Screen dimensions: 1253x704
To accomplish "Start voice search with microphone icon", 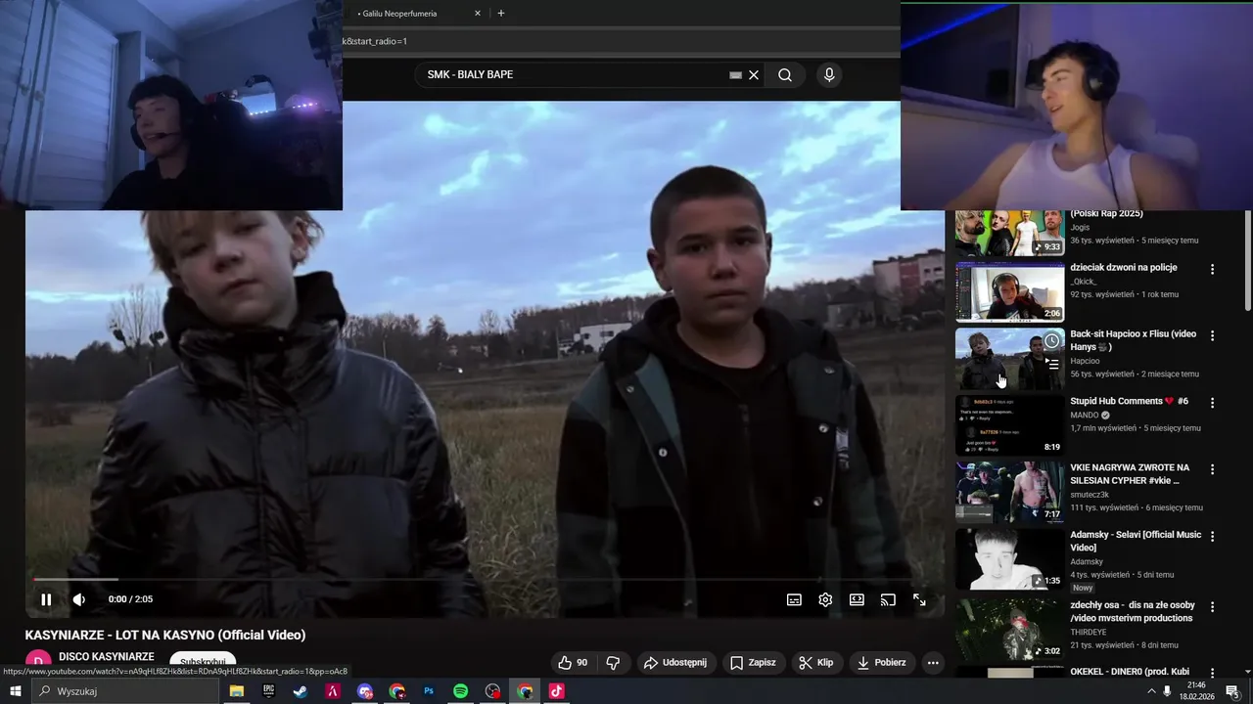I will (829, 74).
